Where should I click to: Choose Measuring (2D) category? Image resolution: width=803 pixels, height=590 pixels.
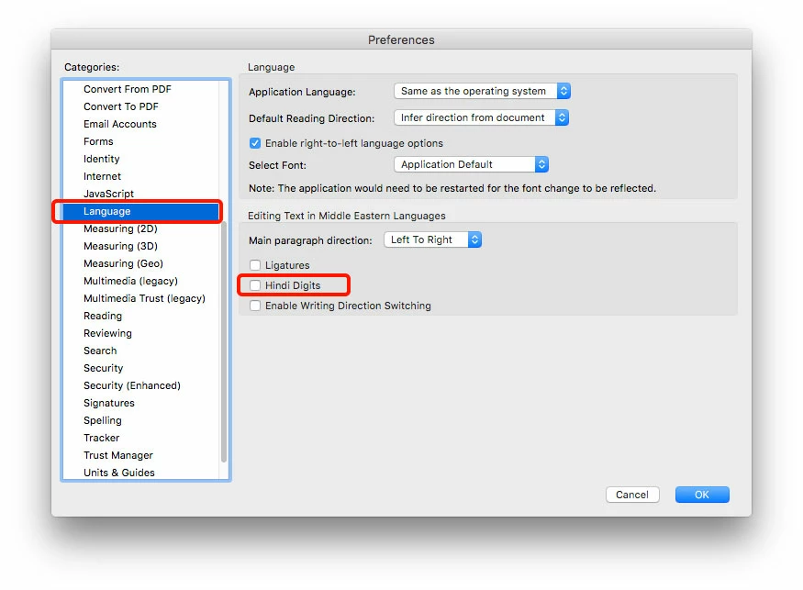[140, 228]
